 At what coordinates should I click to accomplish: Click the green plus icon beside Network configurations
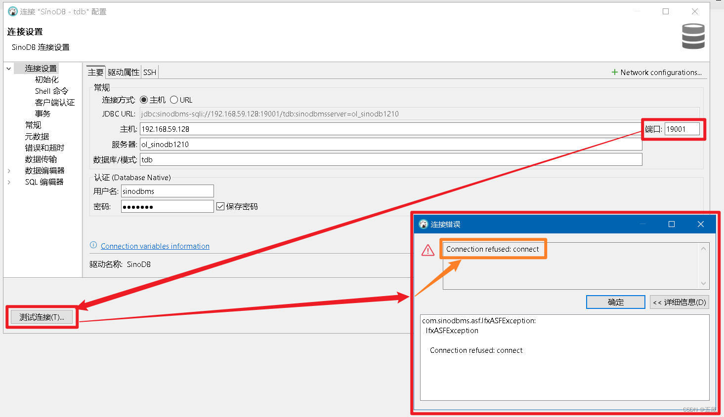click(615, 72)
